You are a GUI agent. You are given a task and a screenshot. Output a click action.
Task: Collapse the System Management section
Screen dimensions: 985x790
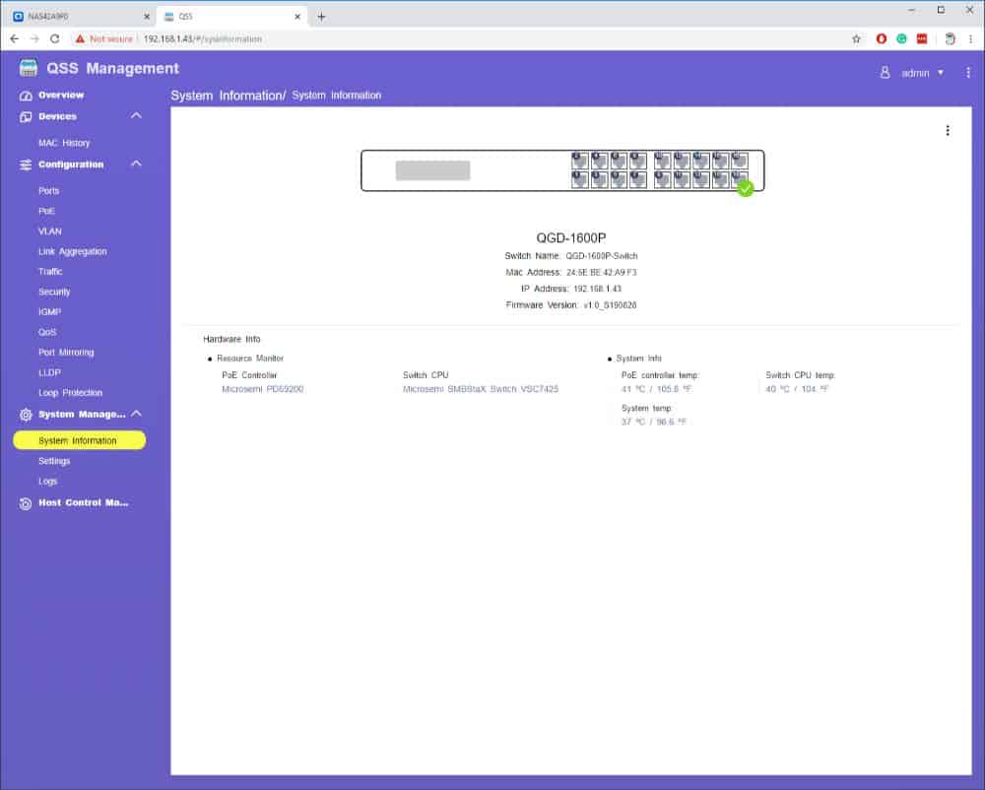136,414
